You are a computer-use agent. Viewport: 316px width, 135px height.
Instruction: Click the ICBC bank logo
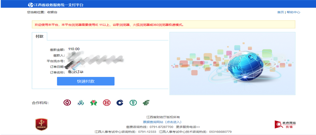coord(107,103)
